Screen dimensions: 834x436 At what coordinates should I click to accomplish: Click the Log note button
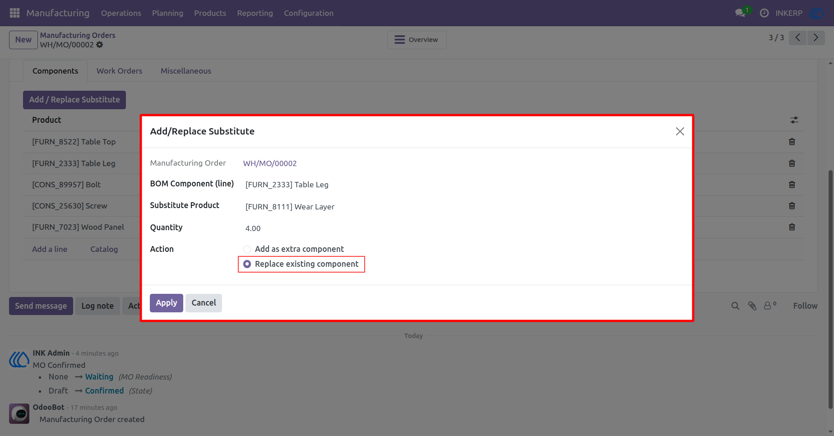click(x=97, y=306)
